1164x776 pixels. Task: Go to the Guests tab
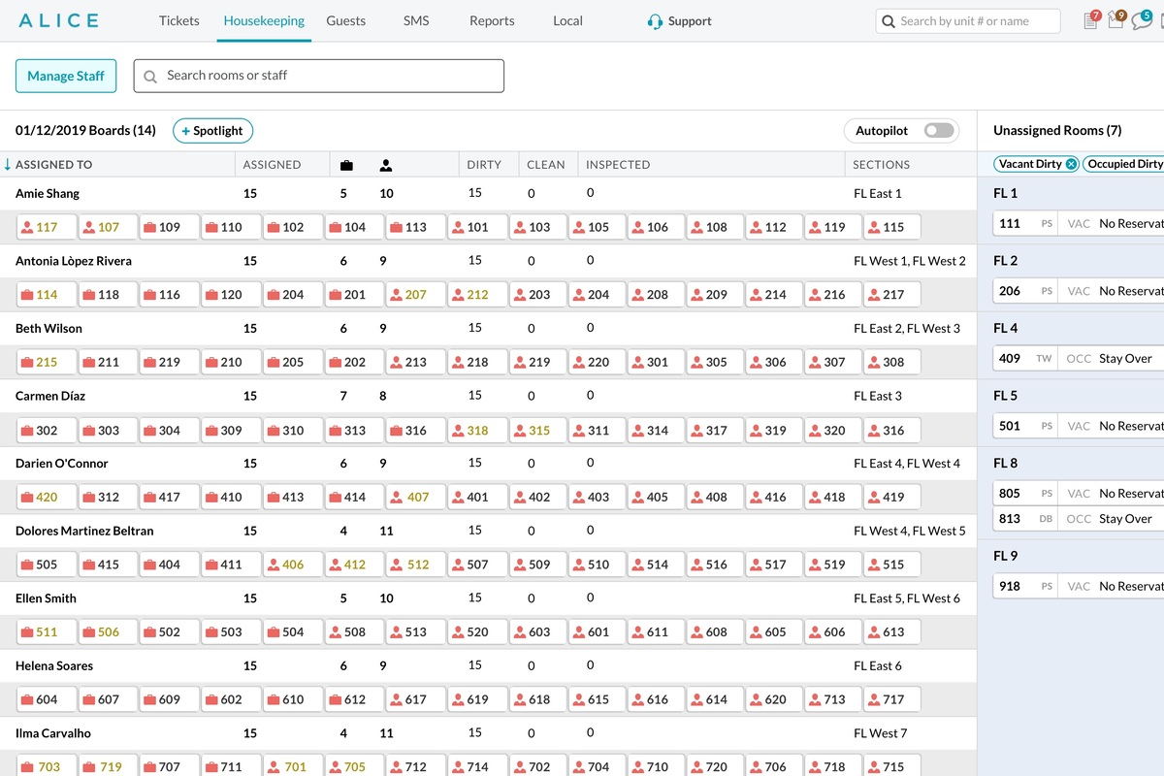[346, 21]
